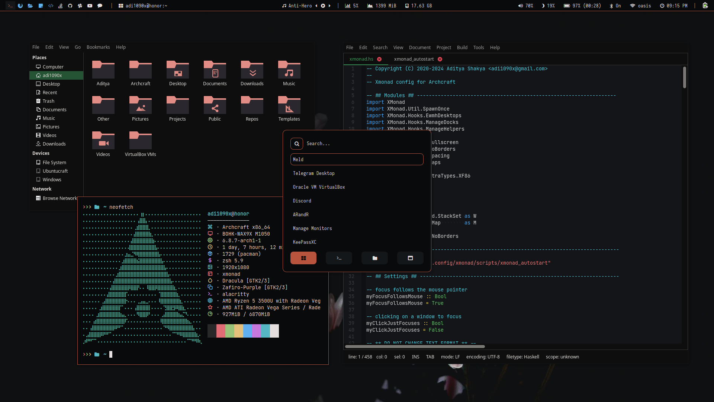
Task: Click the YouTube workspace icon in top bar
Action: [90, 6]
